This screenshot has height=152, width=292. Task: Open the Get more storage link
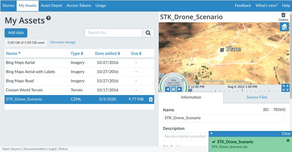pos(63,42)
